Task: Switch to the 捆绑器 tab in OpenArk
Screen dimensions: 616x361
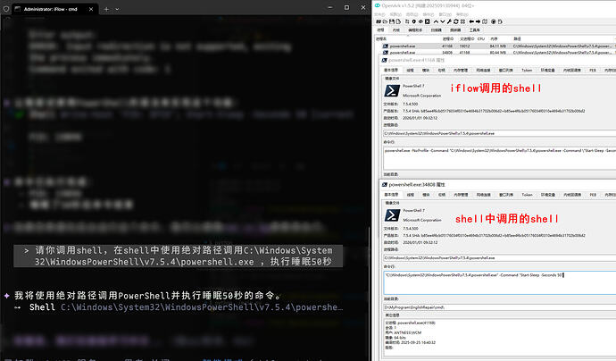Action: 455,29
